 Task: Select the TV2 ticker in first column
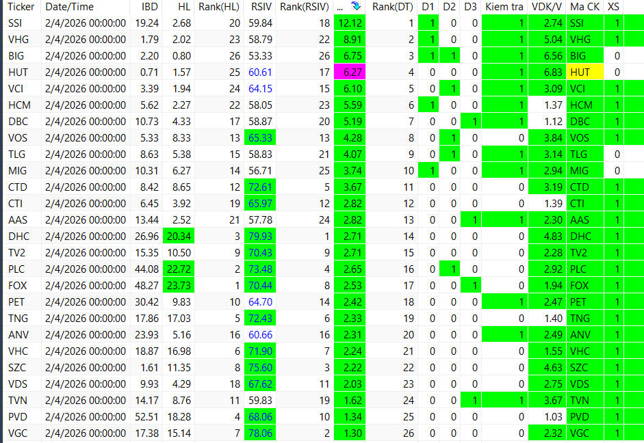point(17,253)
